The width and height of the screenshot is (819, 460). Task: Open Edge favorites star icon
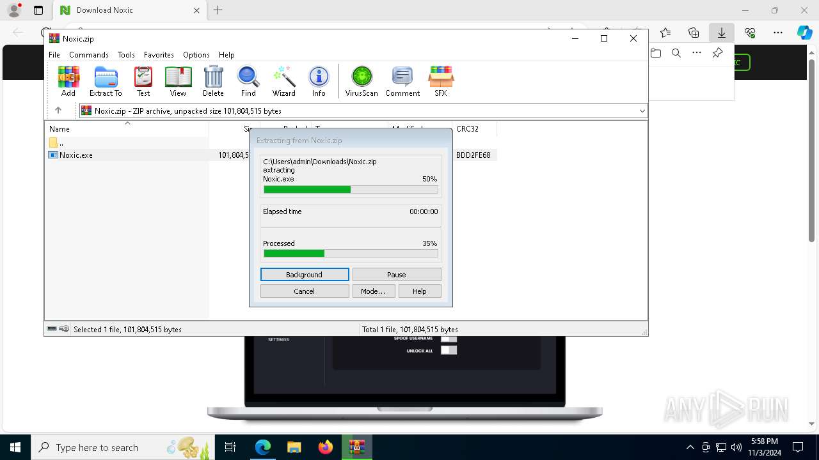point(665,33)
